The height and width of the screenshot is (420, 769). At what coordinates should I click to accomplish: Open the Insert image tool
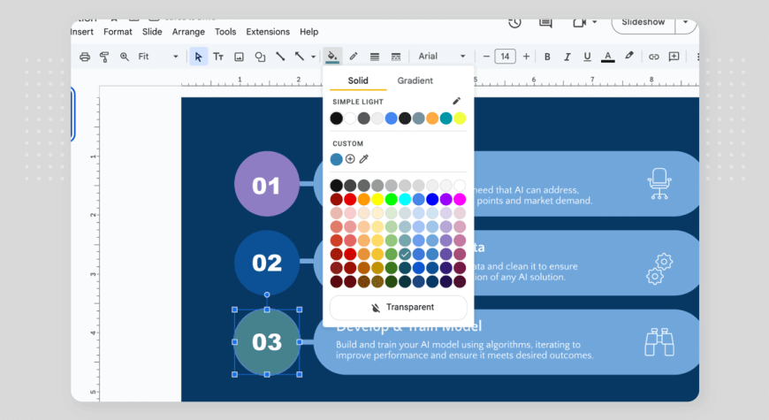pos(239,57)
